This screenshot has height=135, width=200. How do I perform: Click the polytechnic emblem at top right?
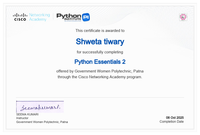pyautogui.click(x=183, y=17)
